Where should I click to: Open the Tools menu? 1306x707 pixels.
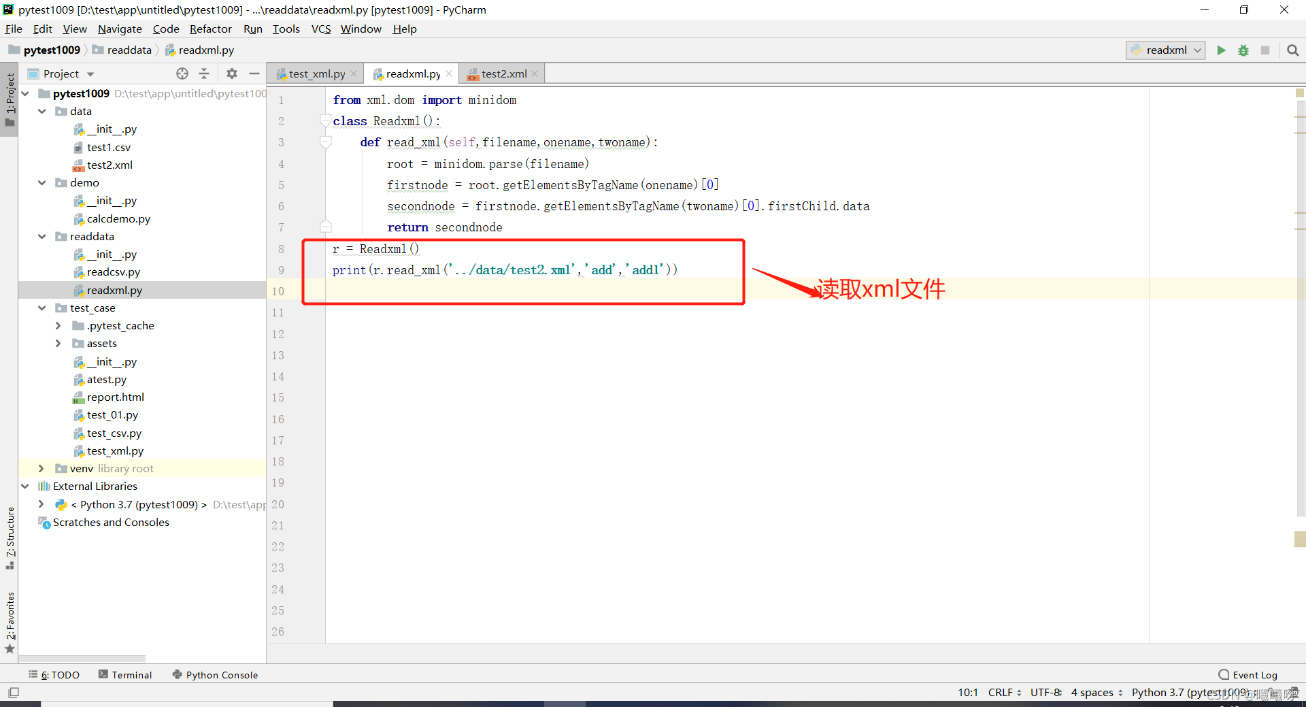(x=286, y=29)
